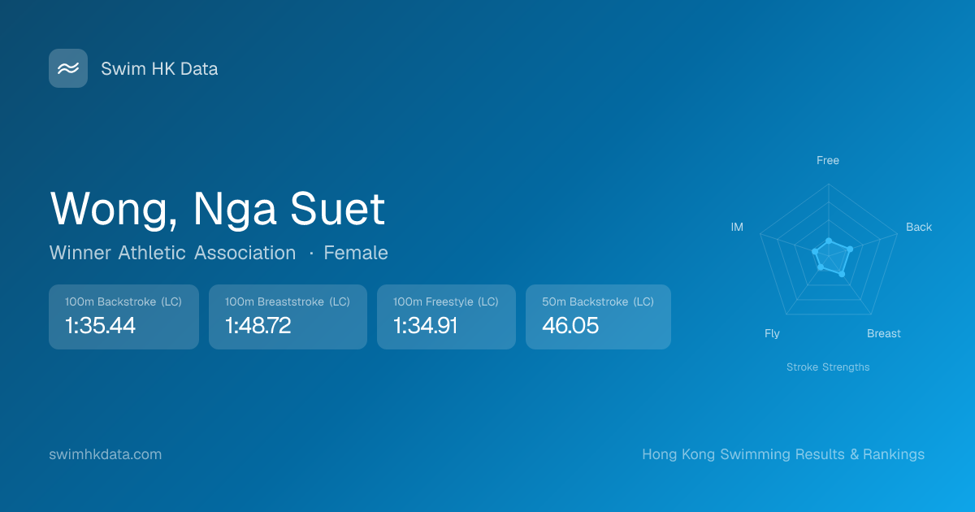Click the Winner Athletic Association club text
The image size is (975, 512).
click(172, 253)
